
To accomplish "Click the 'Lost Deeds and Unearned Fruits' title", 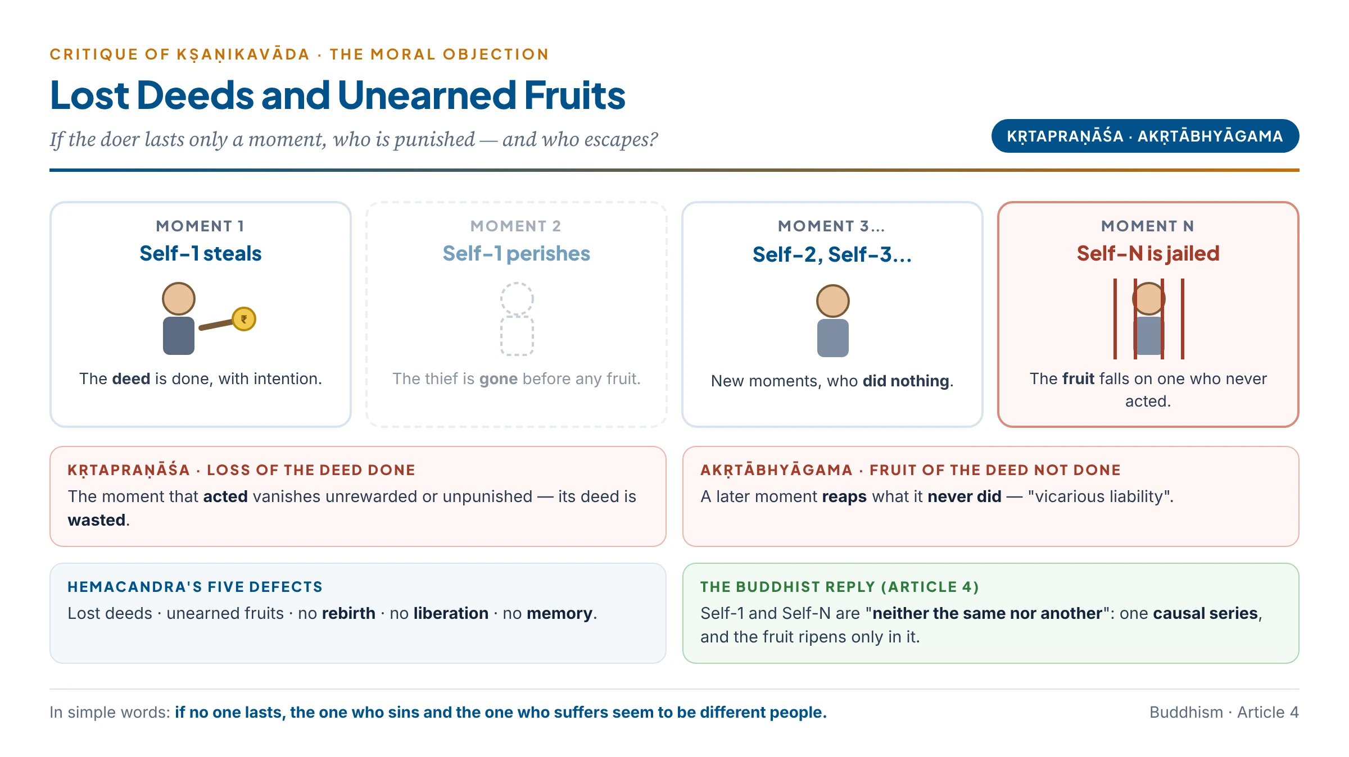I will coord(337,95).
